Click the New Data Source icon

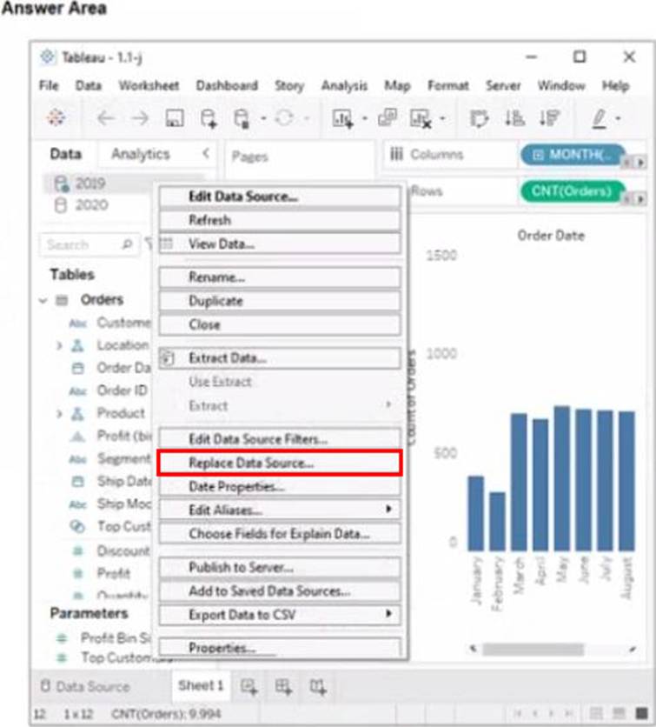point(209,118)
